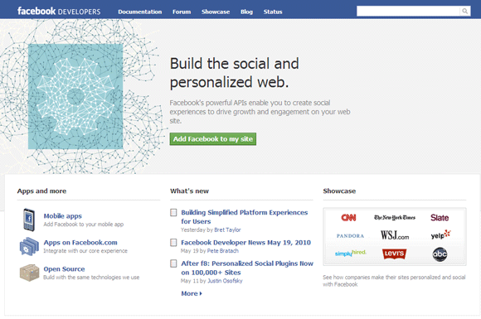Click the Mobile apps phone icon
Screen dimensions: 481x319
pyautogui.click(x=29, y=220)
